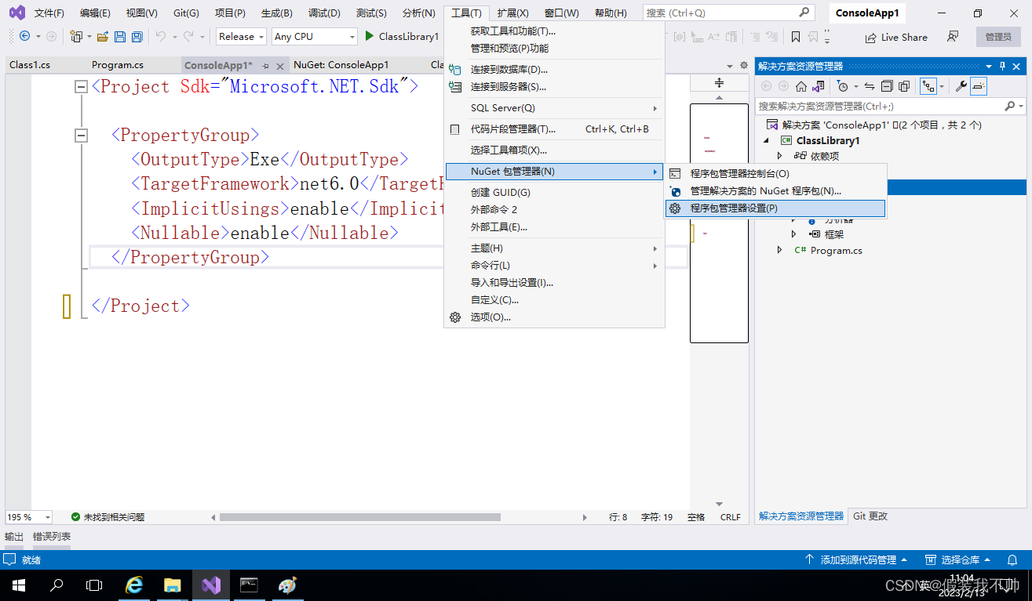Open the Solution Explorer search options dropdown arrow

[1021, 106]
